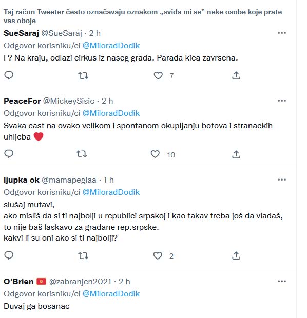This screenshot has height=318, width=307.
Task: Like PeaceFor's tweet with 10 likes
Action: coord(155,154)
